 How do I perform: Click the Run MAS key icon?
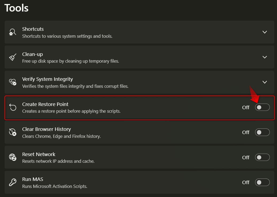pos(13,182)
